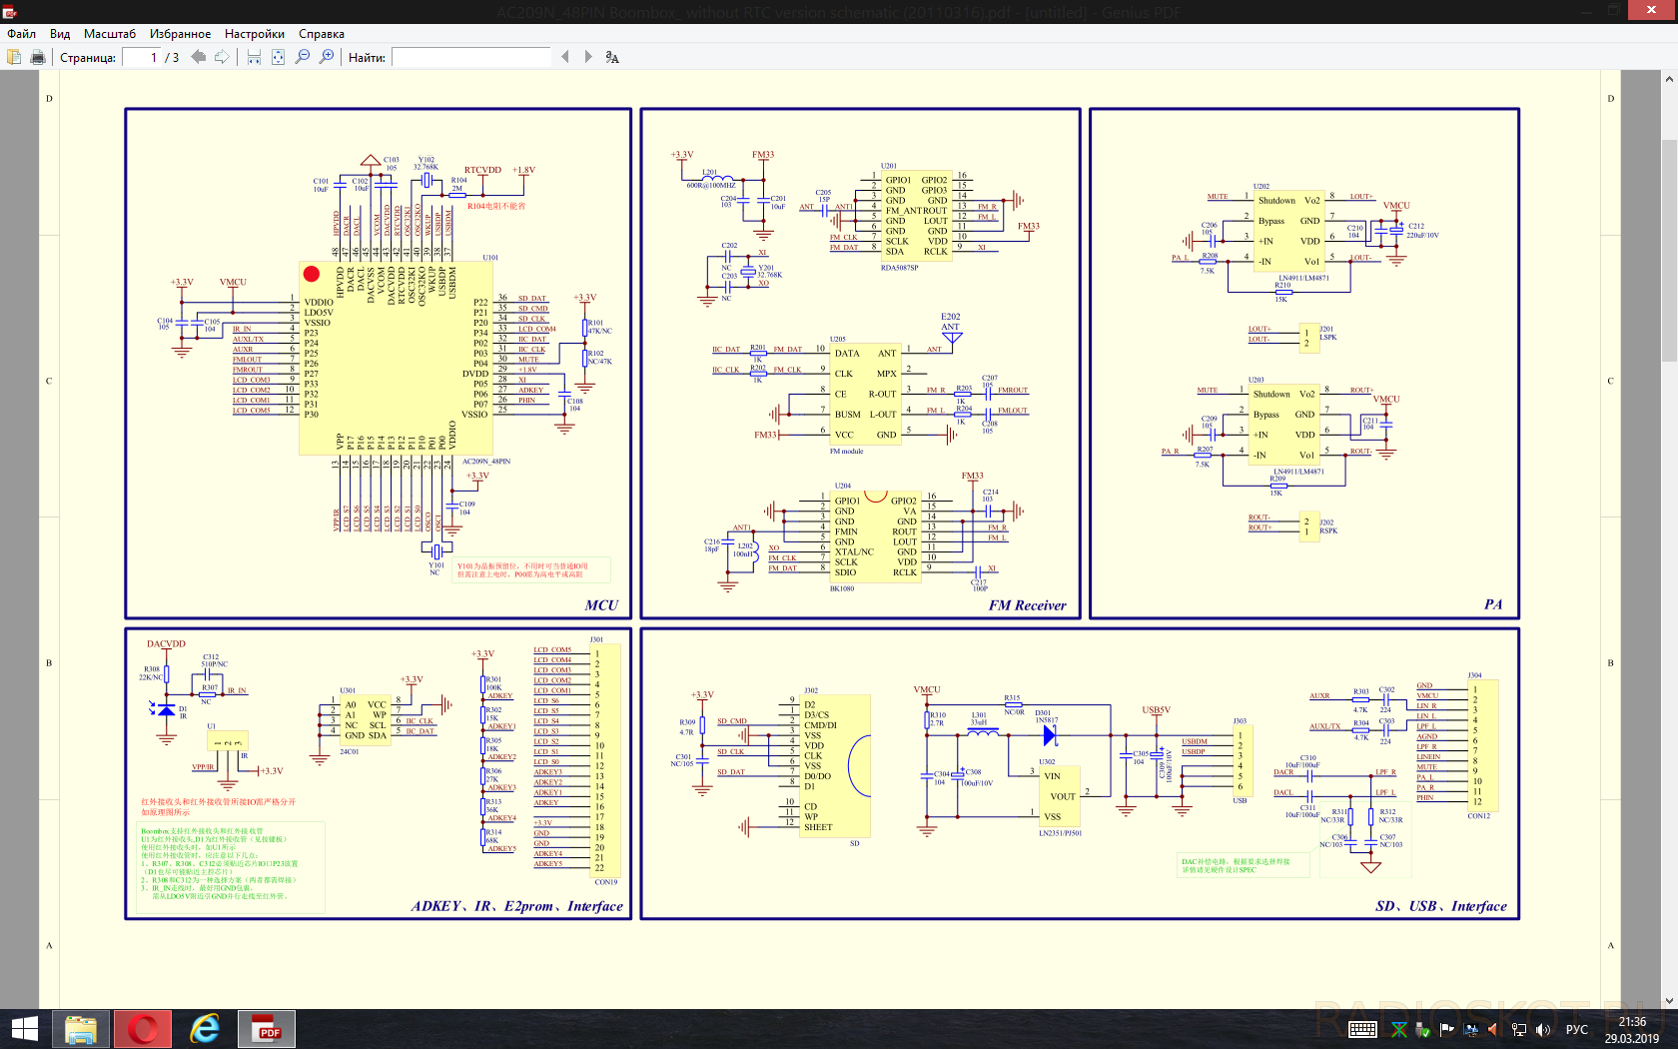1678x1049 pixels.
Task: Find previous match with left triangle
Action: tap(565, 57)
